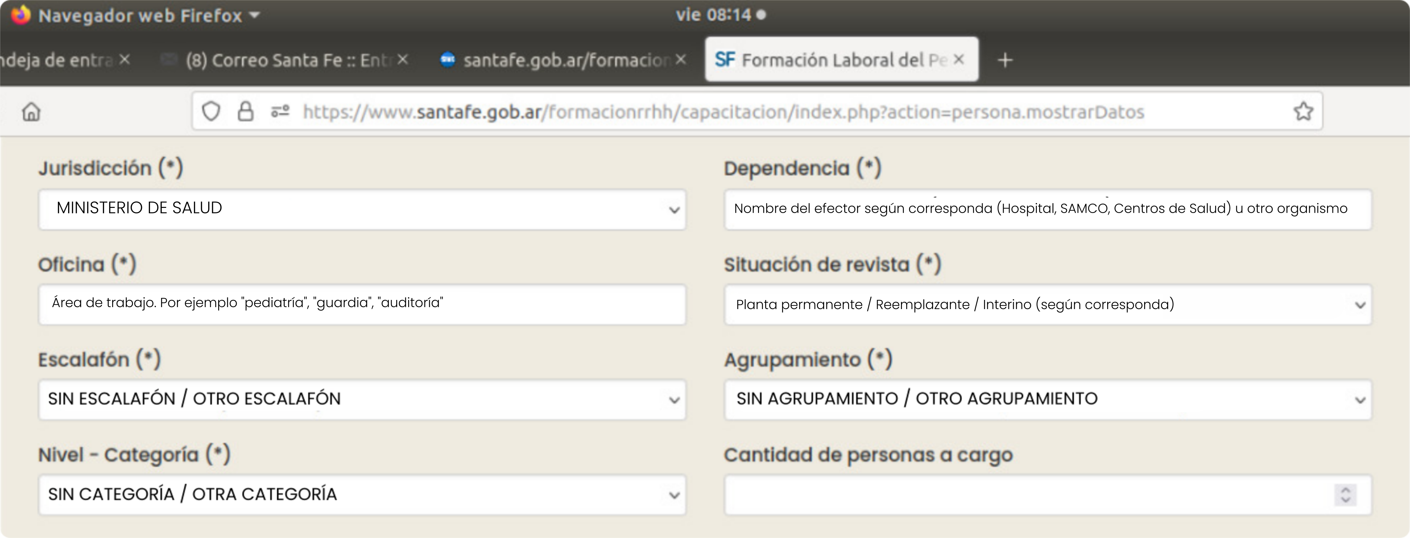
Task: Close the Formación Laboral tab
Action: click(958, 60)
